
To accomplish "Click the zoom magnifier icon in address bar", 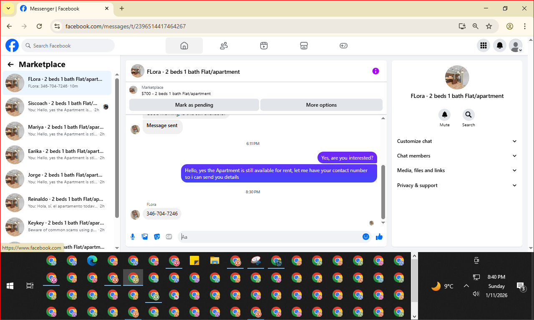I will click(x=475, y=26).
